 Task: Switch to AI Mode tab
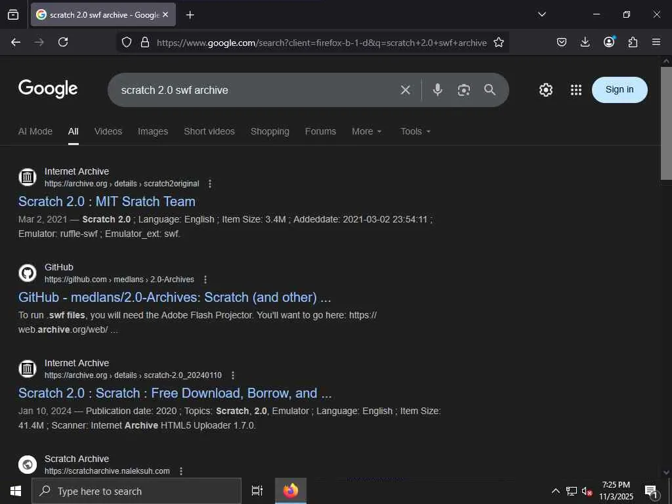coord(35,131)
